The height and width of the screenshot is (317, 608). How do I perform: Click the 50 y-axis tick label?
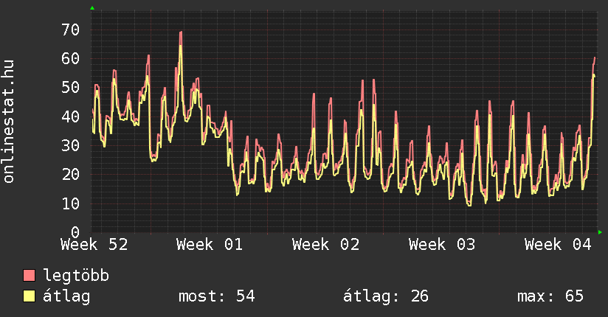[70, 88]
